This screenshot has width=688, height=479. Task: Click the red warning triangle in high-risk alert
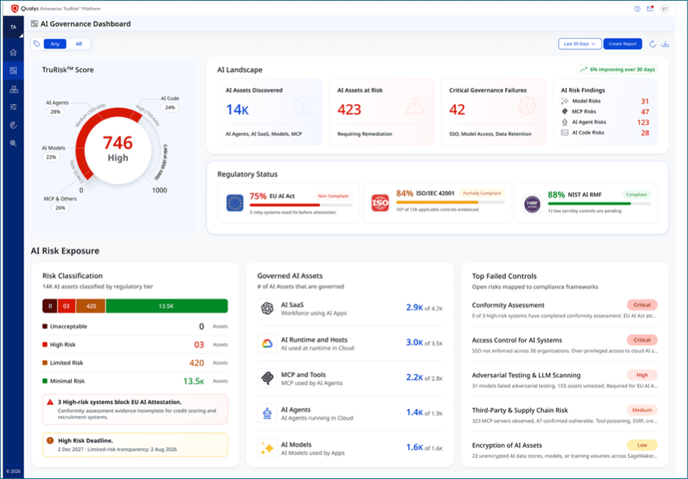pyautogui.click(x=50, y=402)
